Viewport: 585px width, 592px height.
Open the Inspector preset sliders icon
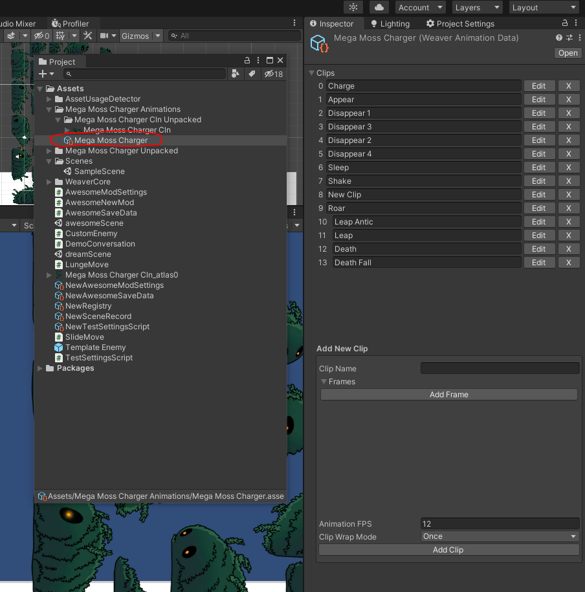[x=569, y=38]
